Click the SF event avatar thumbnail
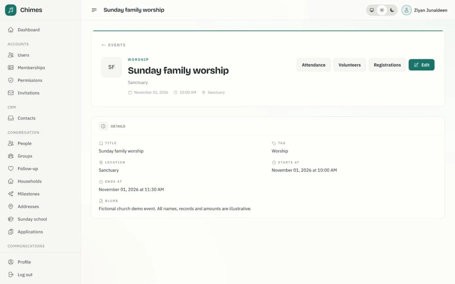Screen dimensions: 455x284 tap(111, 67)
